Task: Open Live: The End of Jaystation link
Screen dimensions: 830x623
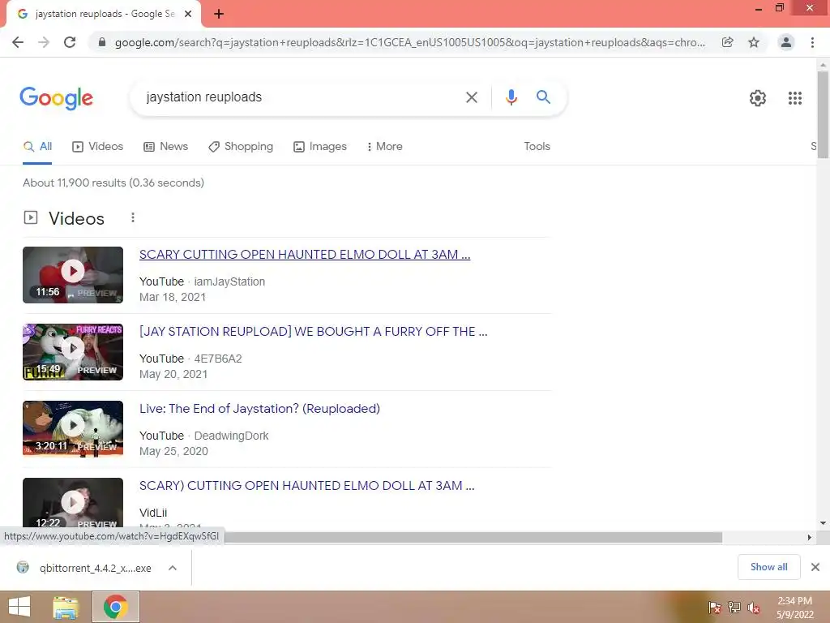Action: coord(259,409)
